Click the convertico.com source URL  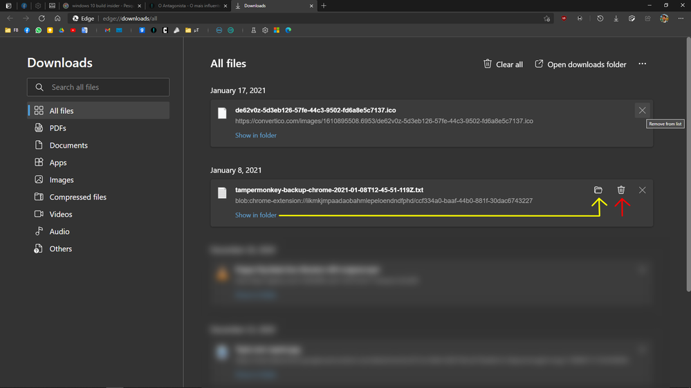tap(384, 121)
